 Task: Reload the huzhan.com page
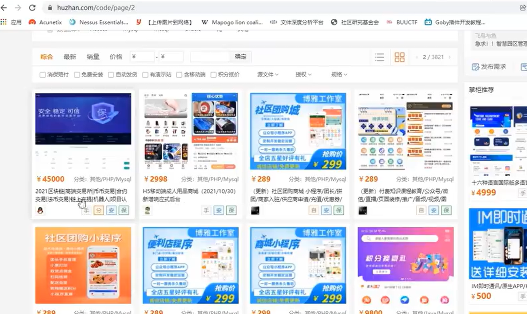click(x=32, y=7)
